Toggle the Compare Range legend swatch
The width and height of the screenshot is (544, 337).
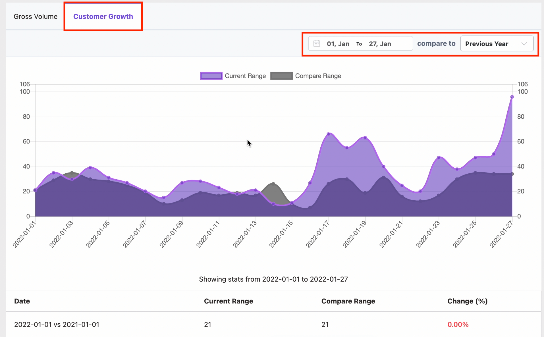(x=281, y=76)
